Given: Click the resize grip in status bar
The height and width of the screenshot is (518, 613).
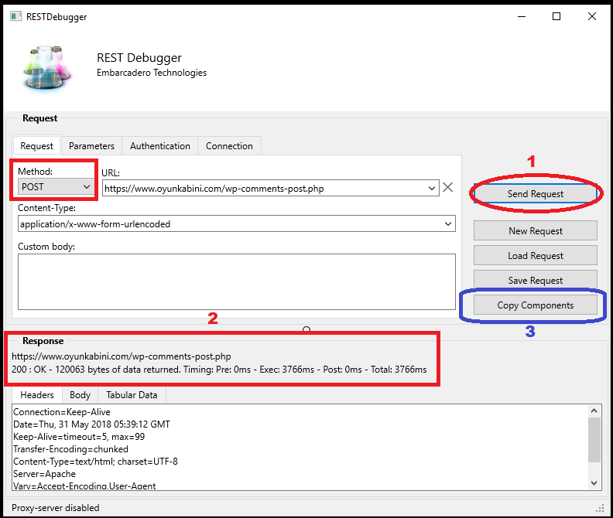Looking at the screenshot, I should (600, 508).
